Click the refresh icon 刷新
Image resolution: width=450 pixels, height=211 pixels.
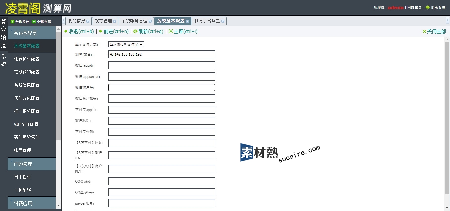pyautogui.click(x=135, y=31)
